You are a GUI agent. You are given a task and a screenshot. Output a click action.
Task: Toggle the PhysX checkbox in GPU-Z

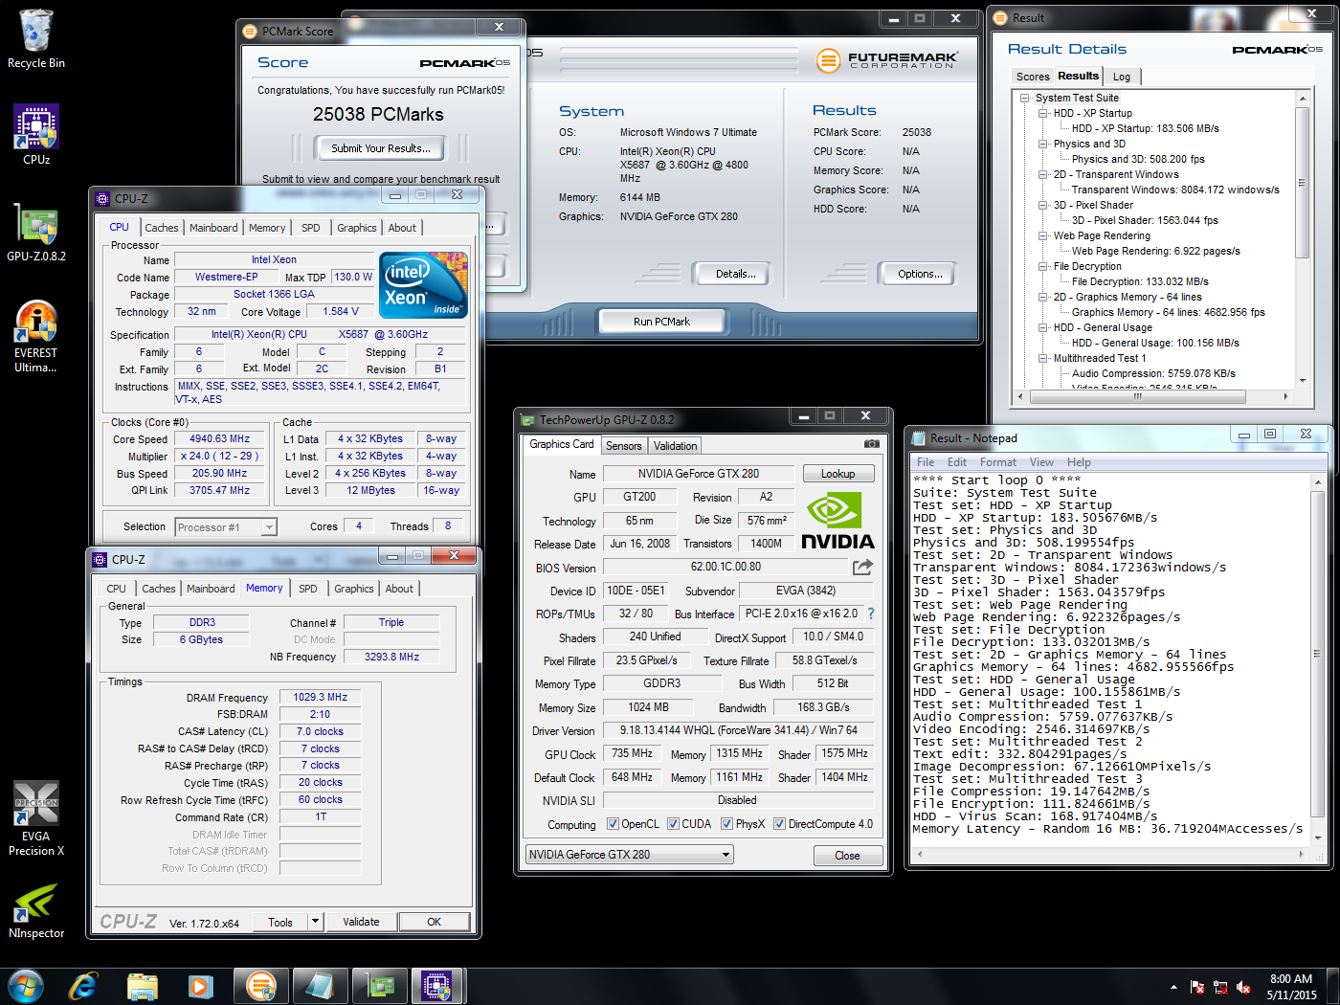click(726, 824)
